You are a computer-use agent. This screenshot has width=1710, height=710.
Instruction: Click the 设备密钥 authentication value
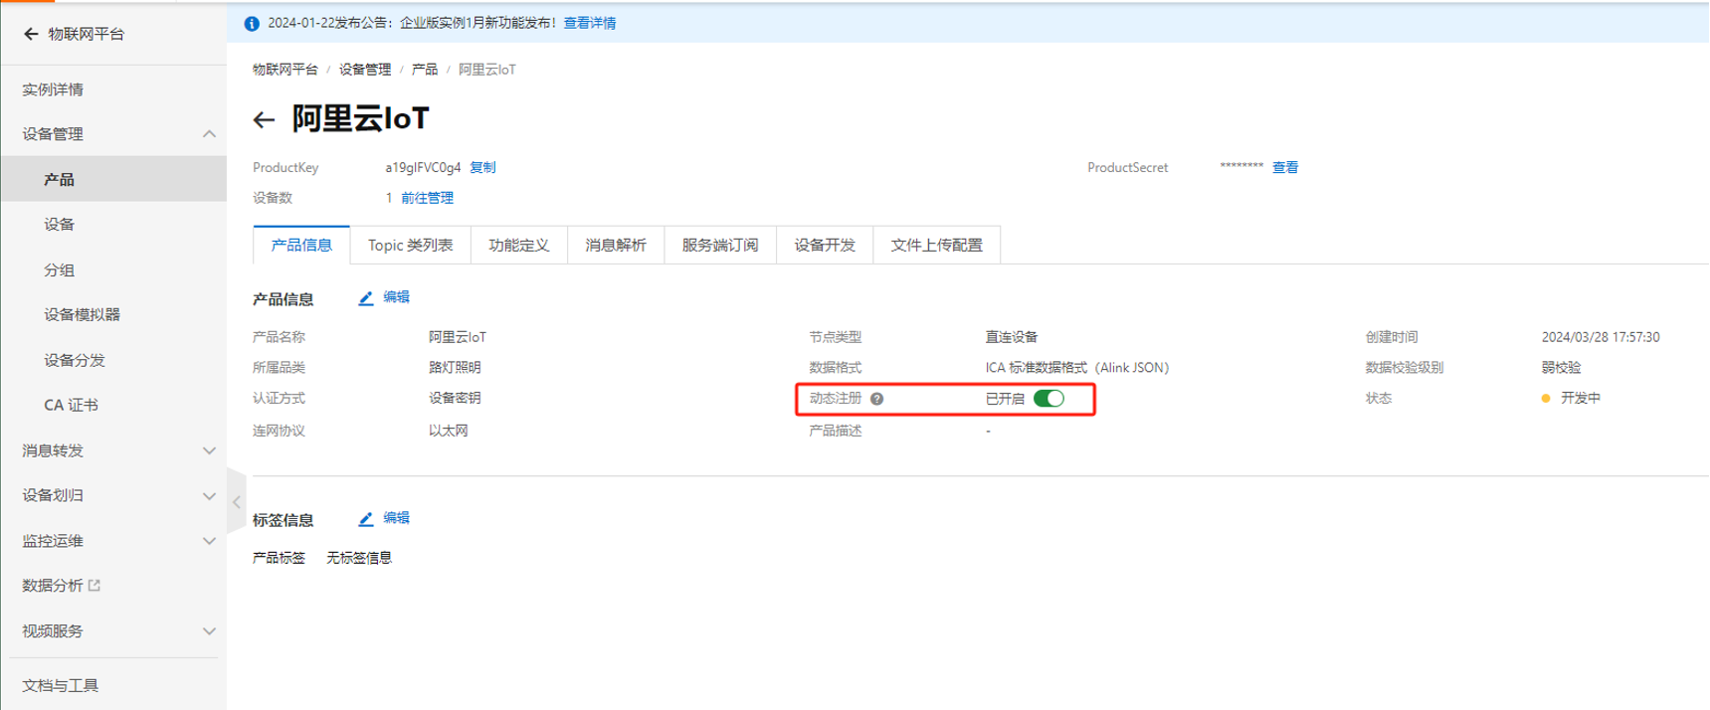[x=455, y=399]
